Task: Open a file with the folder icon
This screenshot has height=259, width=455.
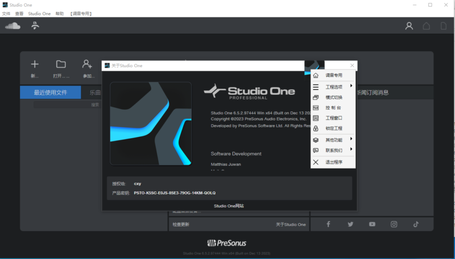Action: coord(61,64)
